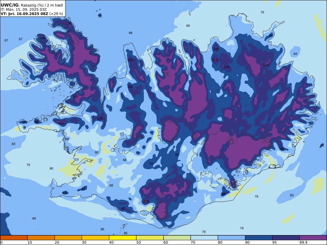
Task: Click the humidity value 95 on the map
Action: (x=177, y=155)
